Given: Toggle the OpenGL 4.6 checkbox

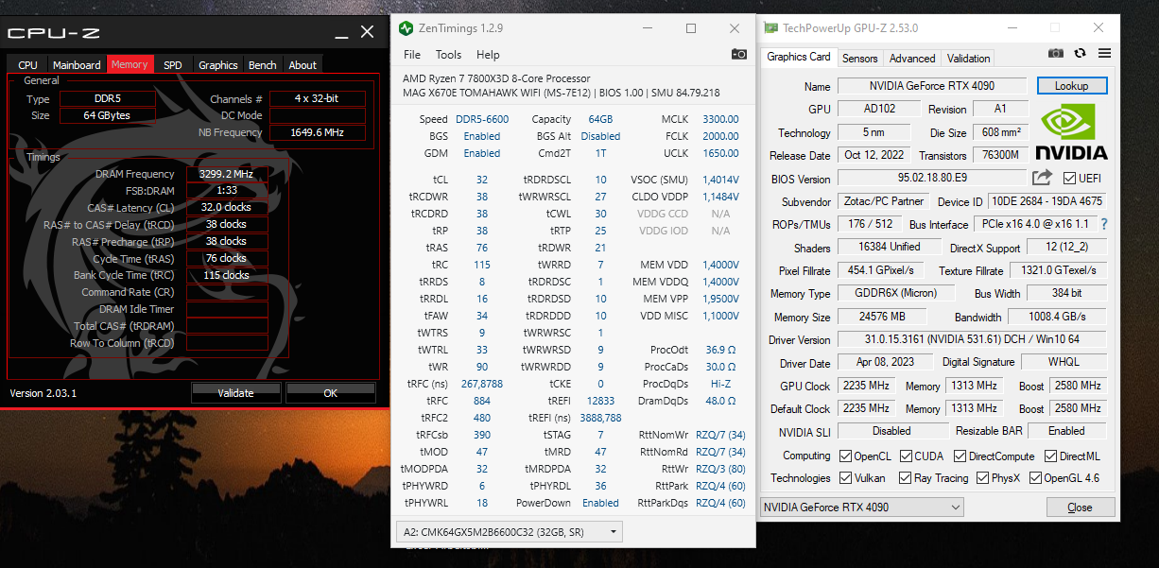Looking at the screenshot, I should pos(1035,478).
